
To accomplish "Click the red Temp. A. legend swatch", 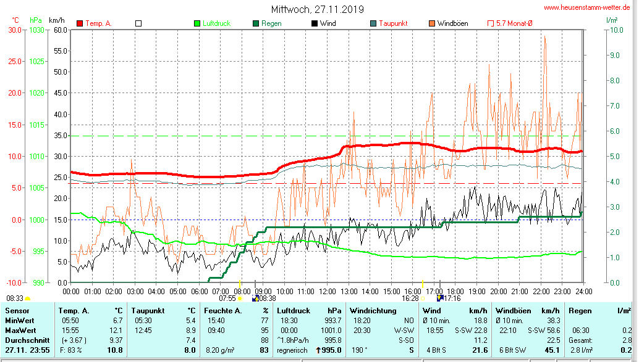I will [x=80, y=23].
